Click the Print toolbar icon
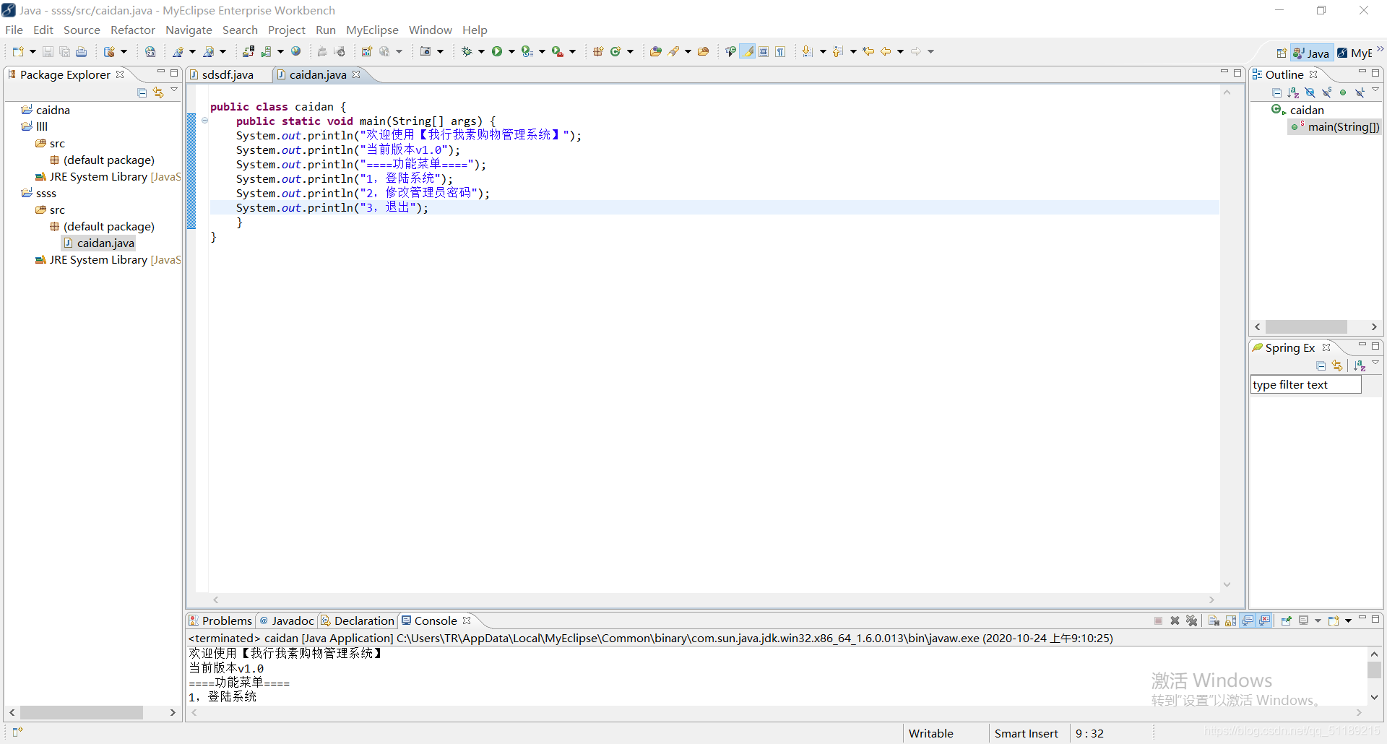 click(x=82, y=51)
